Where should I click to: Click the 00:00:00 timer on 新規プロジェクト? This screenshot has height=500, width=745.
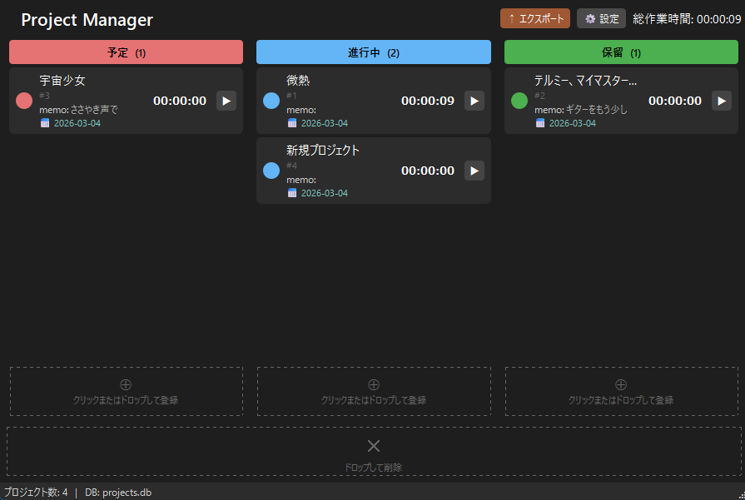click(x=428, y=171)
